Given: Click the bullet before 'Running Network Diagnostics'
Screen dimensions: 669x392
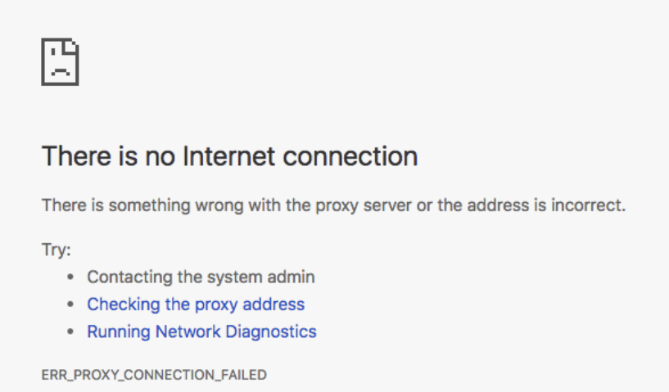Looking at the screenshot, I should click(x=71, y=332).
